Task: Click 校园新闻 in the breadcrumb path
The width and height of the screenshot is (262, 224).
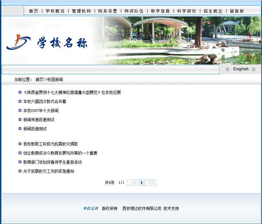Action: (x=55, y=79)
